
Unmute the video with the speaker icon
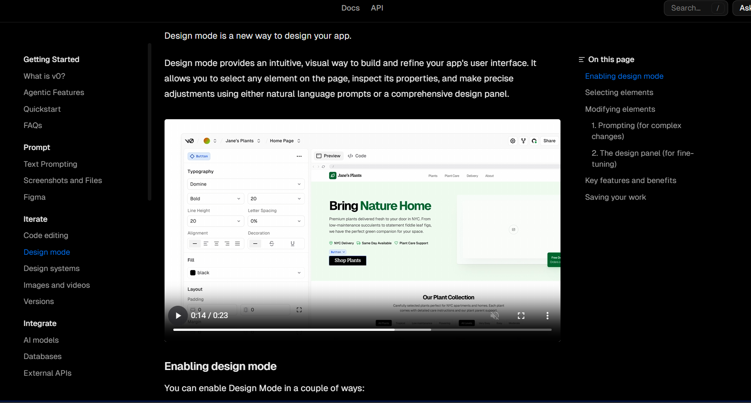tap(495, 315)
